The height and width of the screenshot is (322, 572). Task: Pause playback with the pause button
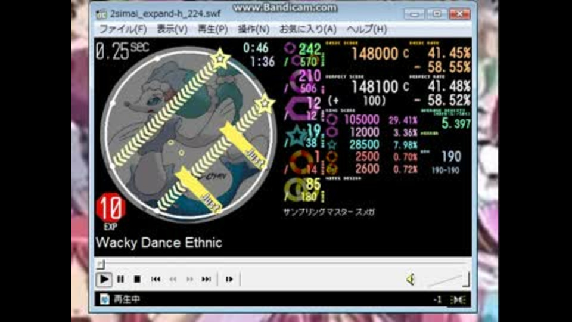click(x=120, y=279)
